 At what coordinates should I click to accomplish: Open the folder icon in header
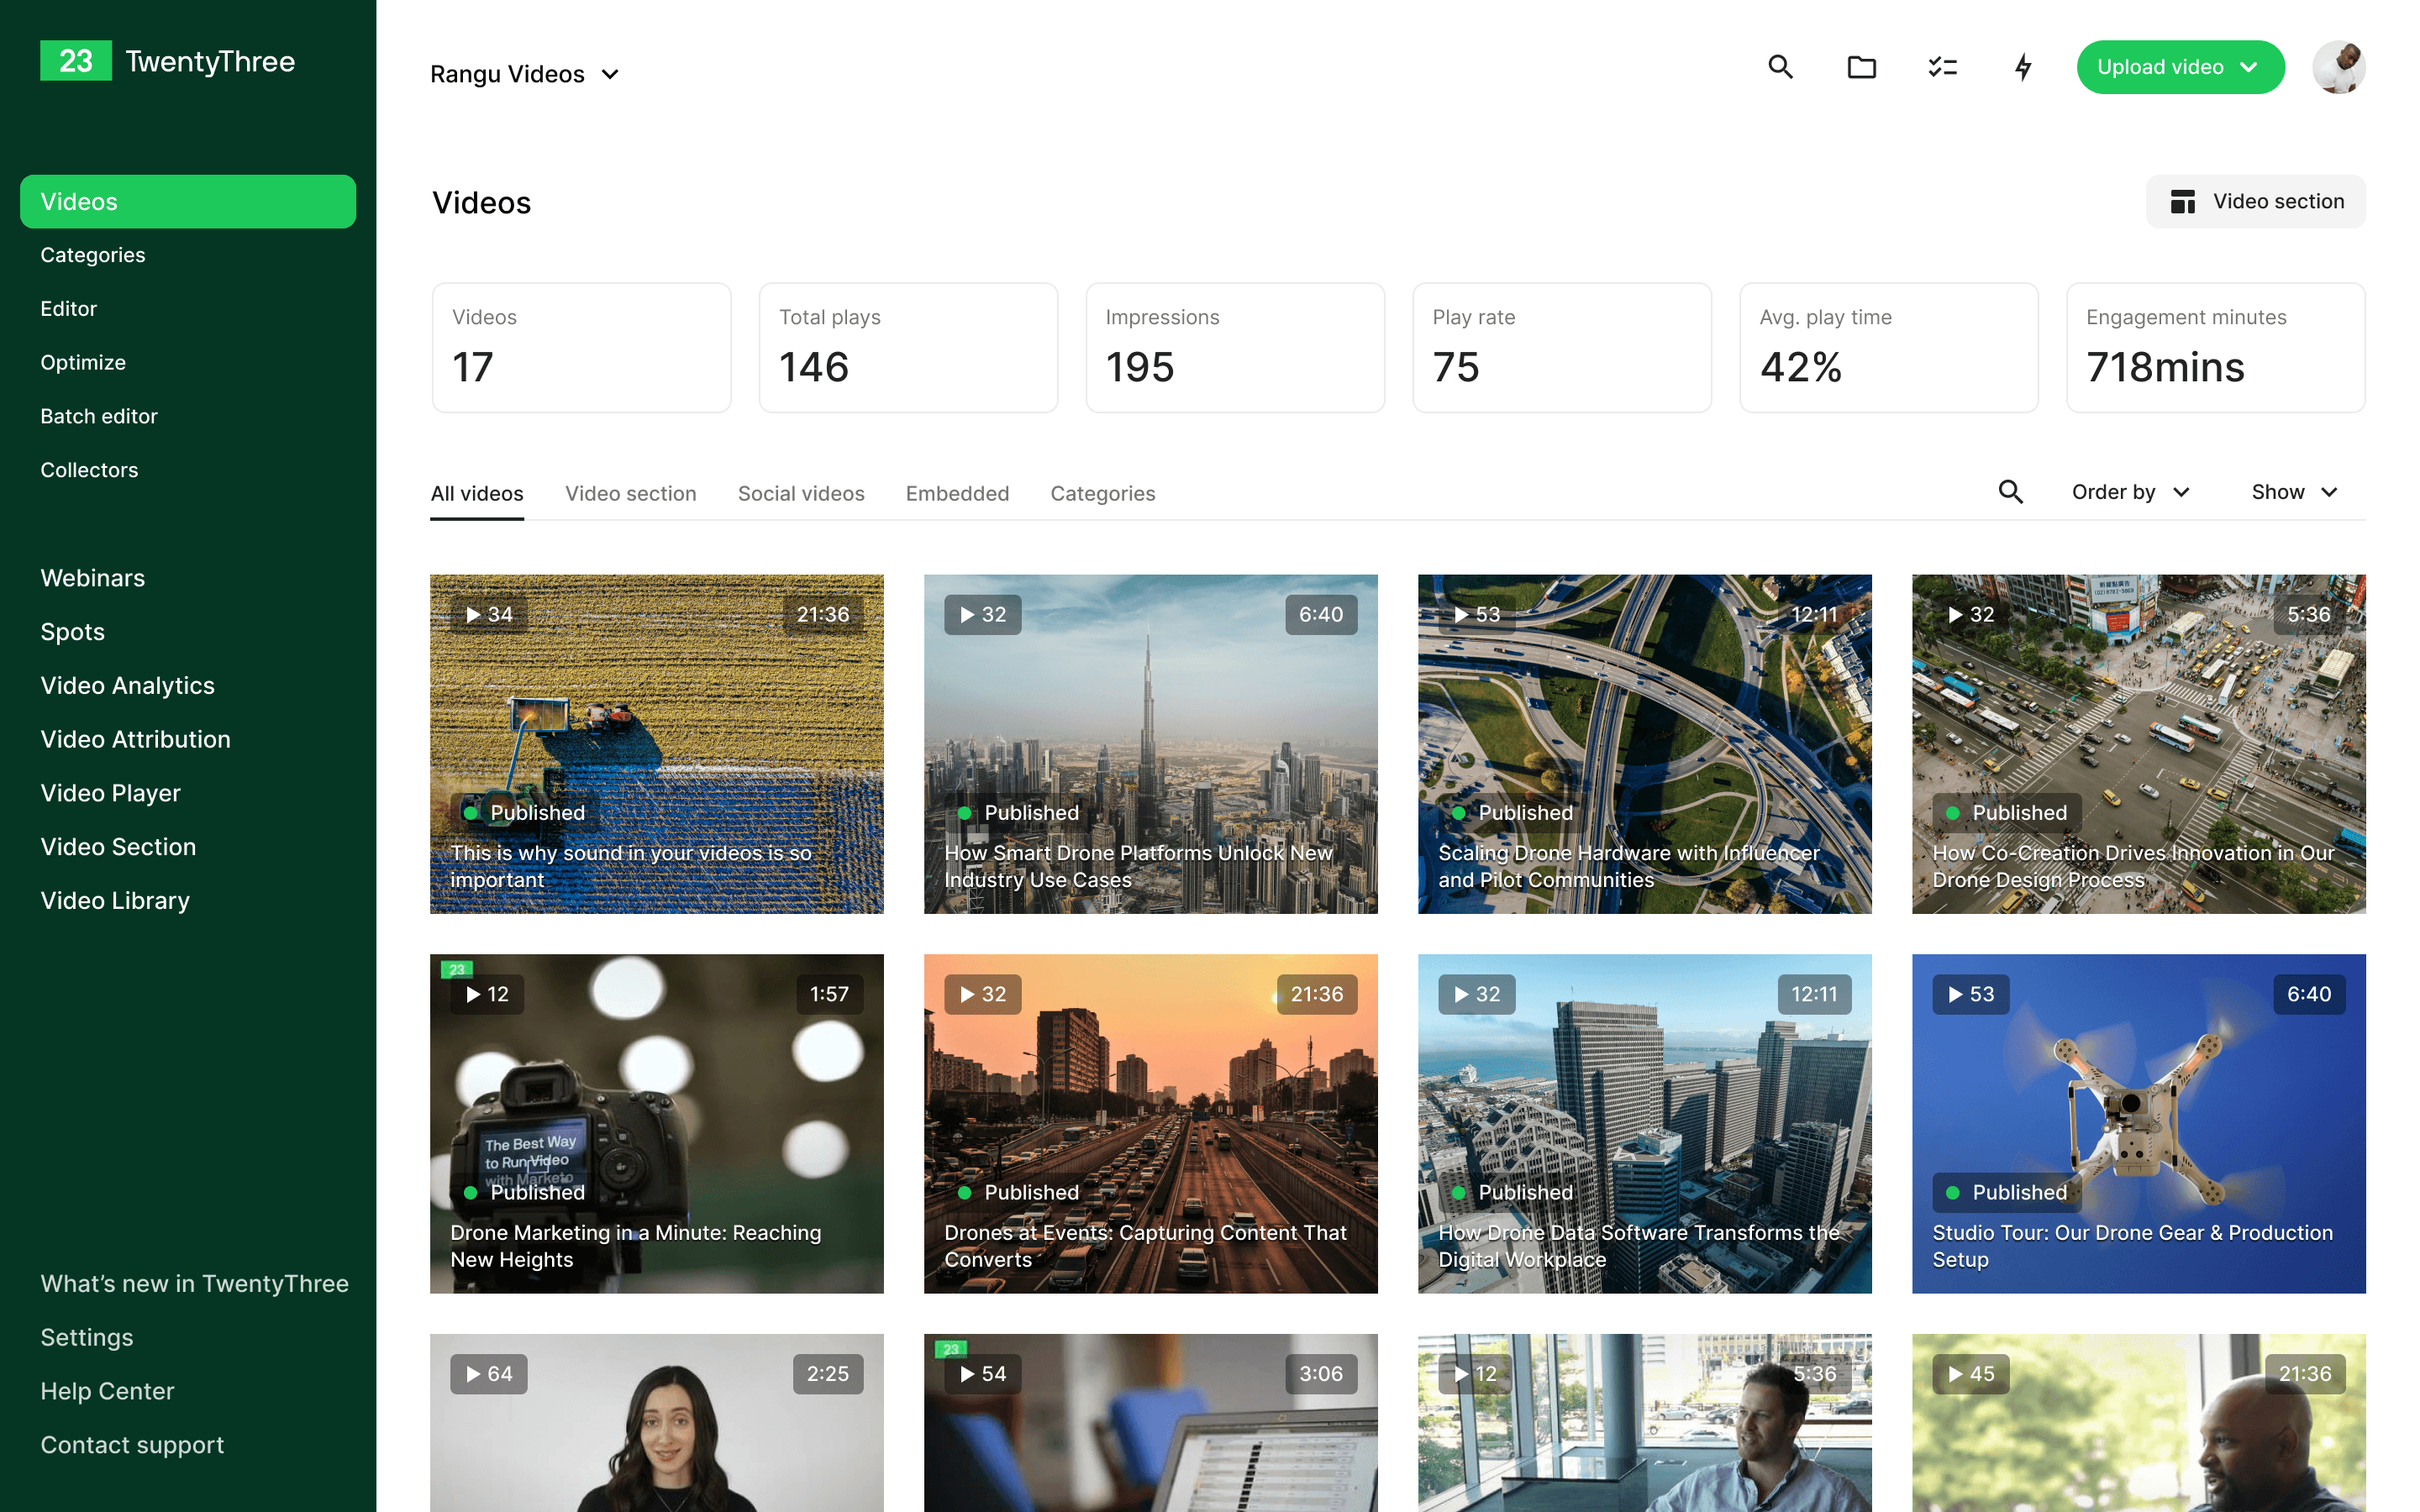(x=1861, y=67)
